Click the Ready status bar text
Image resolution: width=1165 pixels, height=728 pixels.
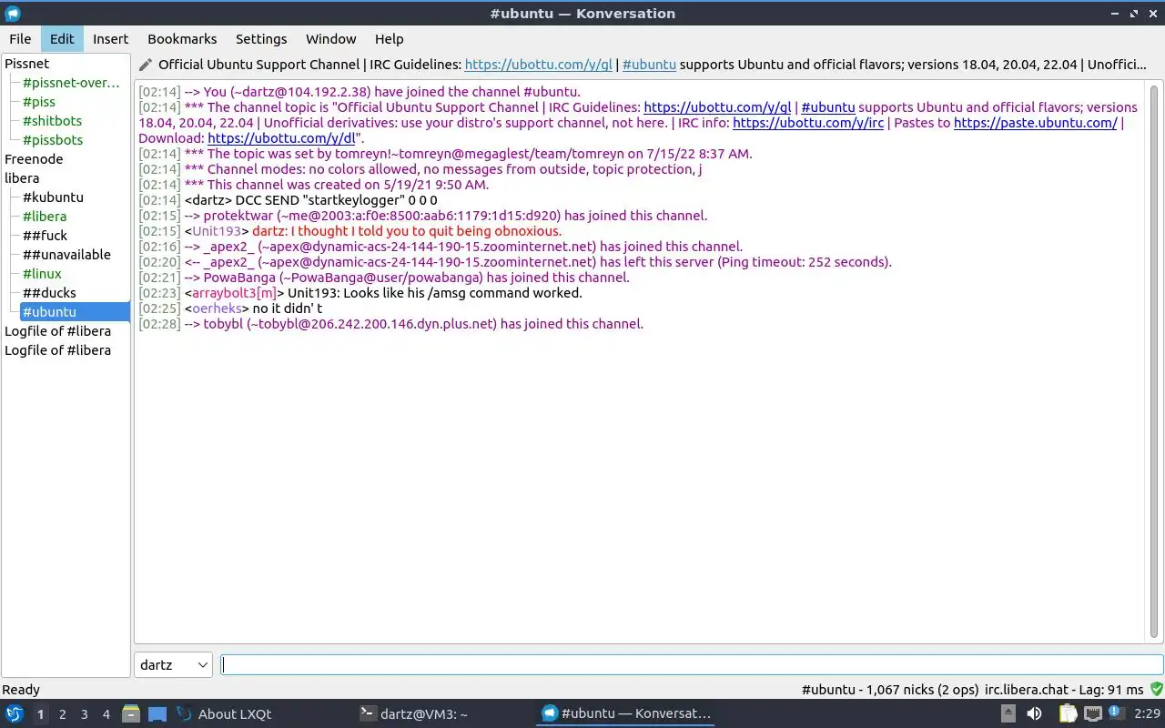click(21, 690)
